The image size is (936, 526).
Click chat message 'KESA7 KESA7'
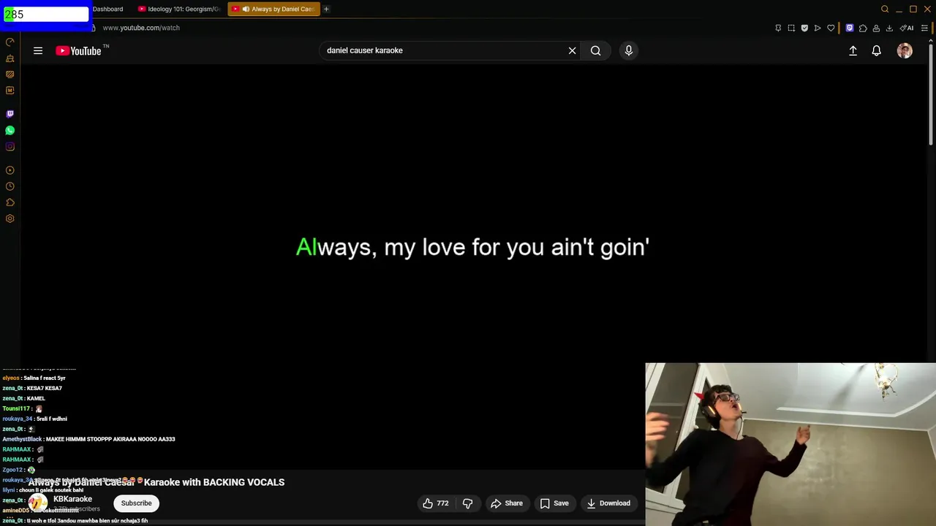point(44,388)
